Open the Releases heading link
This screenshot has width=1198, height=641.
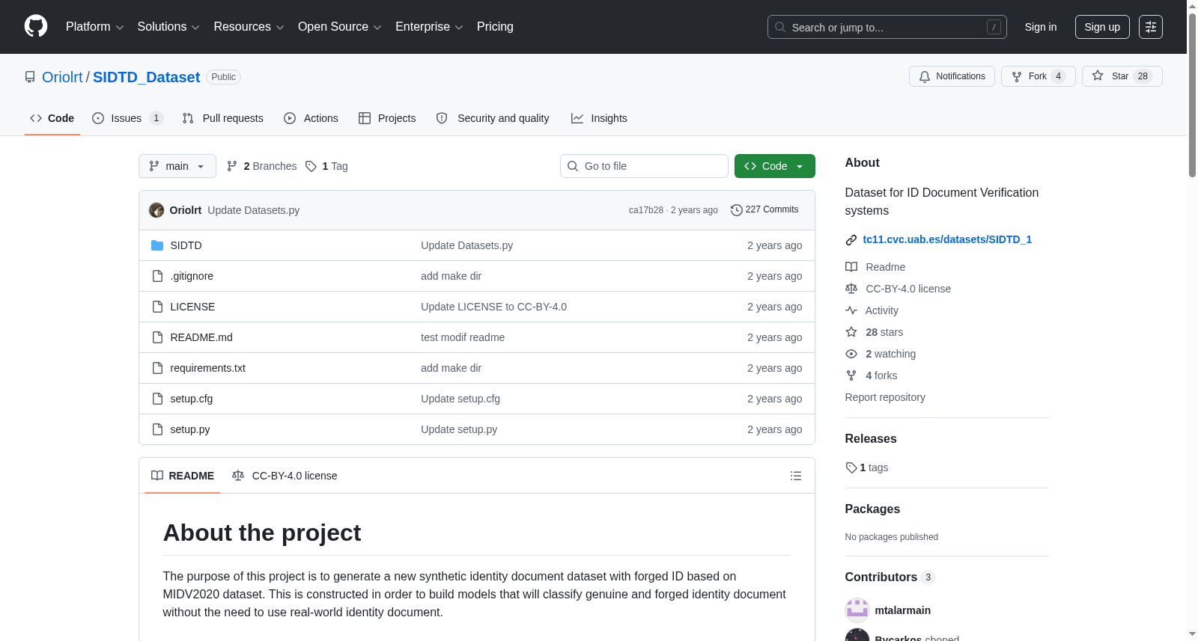(x=871, y=439)
